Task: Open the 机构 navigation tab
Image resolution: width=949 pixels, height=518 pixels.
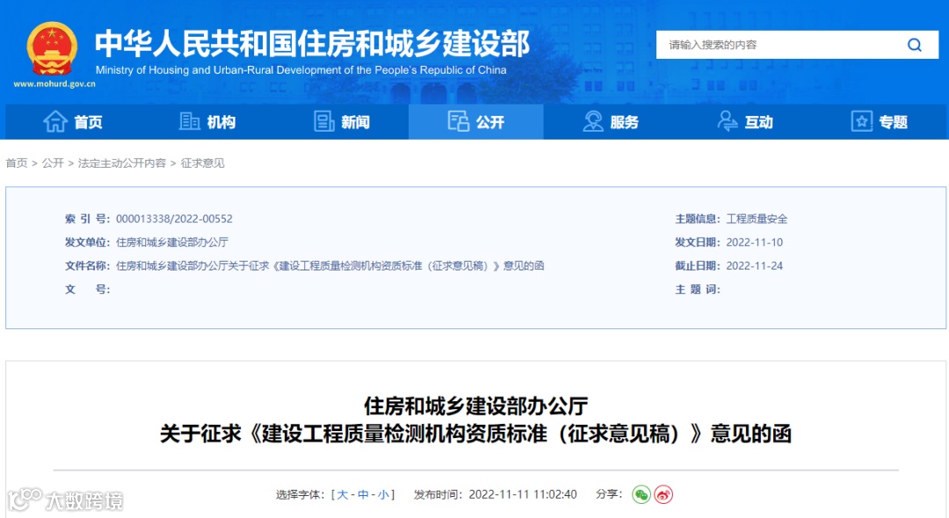Action: tap(207, 121)
